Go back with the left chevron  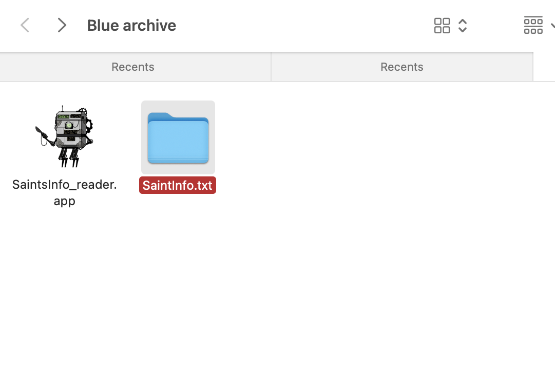tap(25, 25)
